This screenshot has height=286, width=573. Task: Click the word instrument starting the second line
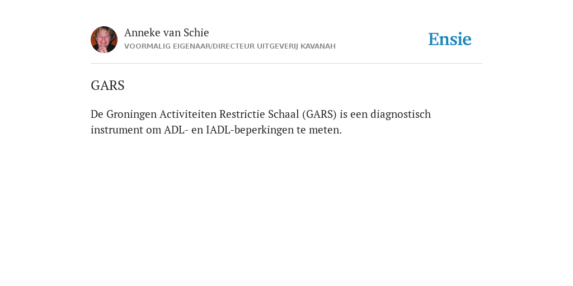(117, 130)
